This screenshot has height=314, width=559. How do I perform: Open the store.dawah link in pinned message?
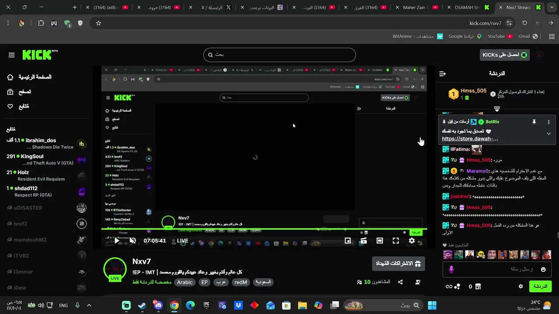470,139
